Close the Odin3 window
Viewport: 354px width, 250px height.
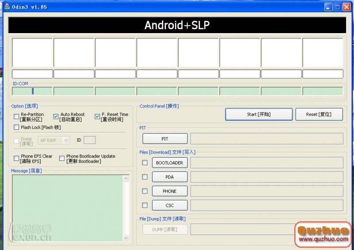click(x=346, y=7)
